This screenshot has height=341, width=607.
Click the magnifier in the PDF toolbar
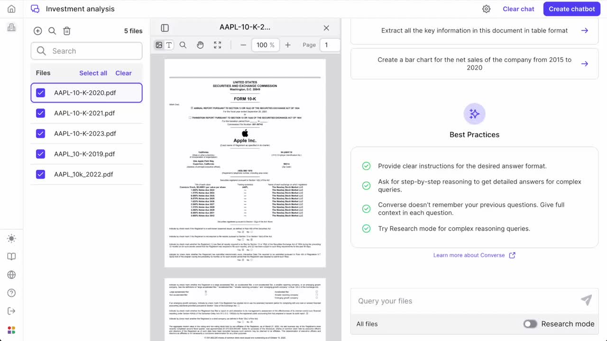point(183,45)
